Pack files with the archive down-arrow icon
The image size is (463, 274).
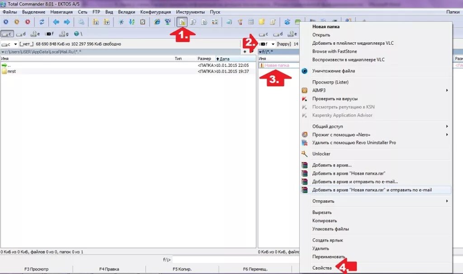click(x=96, y=22)
